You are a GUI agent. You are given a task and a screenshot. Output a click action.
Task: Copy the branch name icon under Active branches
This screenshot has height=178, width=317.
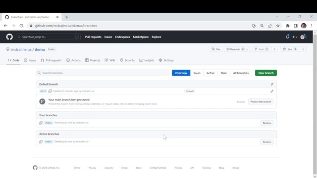pyautogui.click(x=41, y=142)
